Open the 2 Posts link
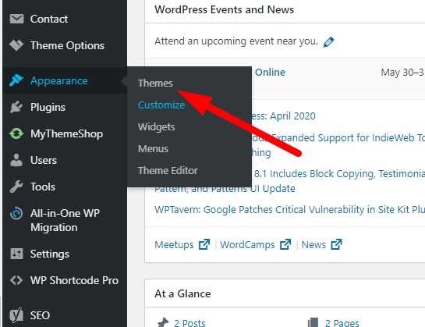The image size is (425, 327). [x=189, y=323]
